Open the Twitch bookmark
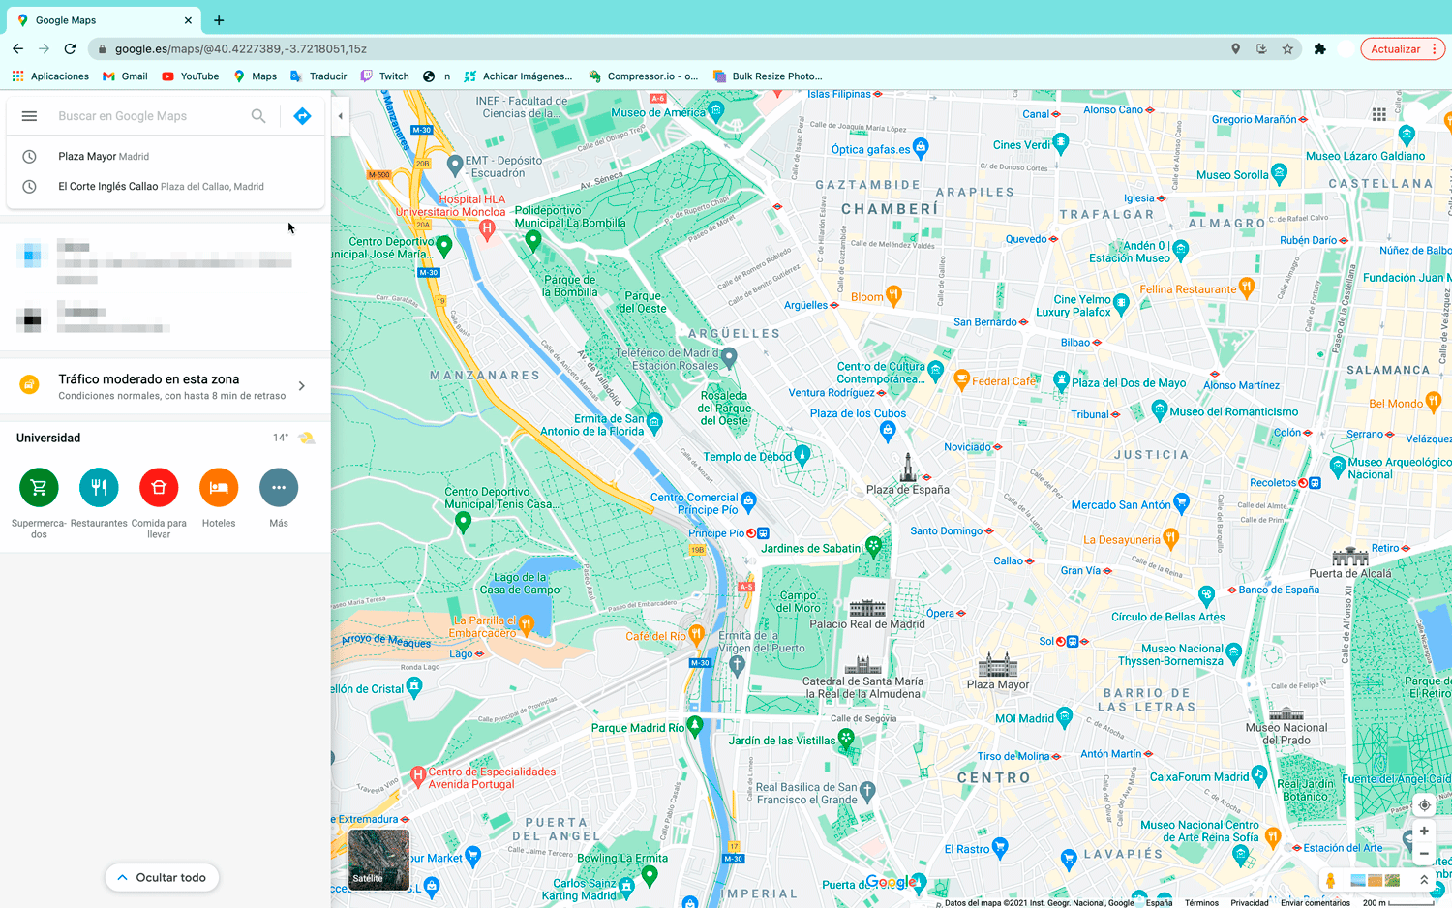Image resolution: width=1452 pixels, height=908 pixels. tap(384, 76)
